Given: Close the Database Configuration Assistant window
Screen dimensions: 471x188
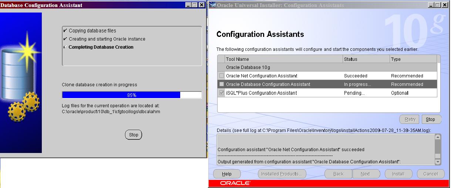Looking at the screenshot, I should pos(201,5).
